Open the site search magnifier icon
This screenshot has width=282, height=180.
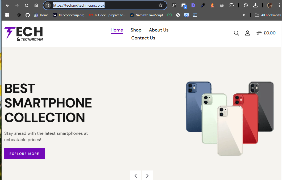point(236,33)
